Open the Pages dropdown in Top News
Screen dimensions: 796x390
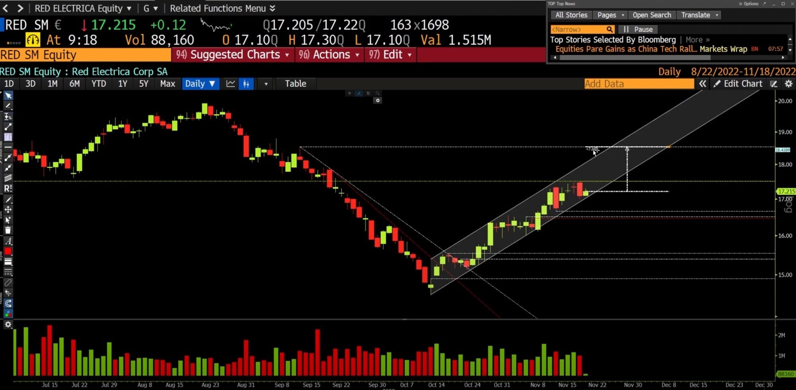point(611,15)
